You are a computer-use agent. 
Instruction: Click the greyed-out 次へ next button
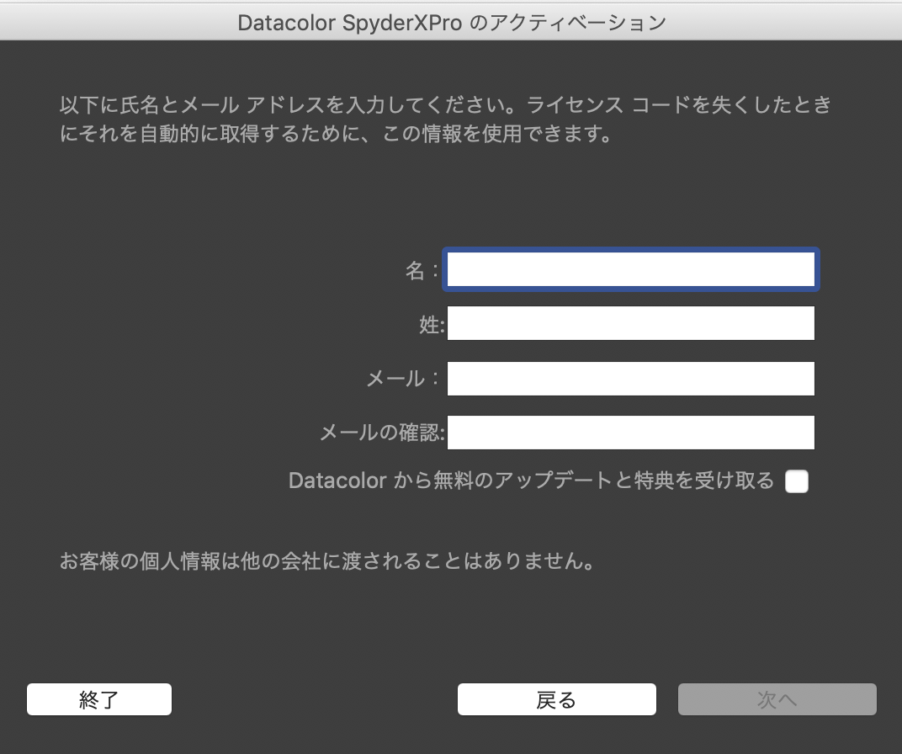[777, 699]
